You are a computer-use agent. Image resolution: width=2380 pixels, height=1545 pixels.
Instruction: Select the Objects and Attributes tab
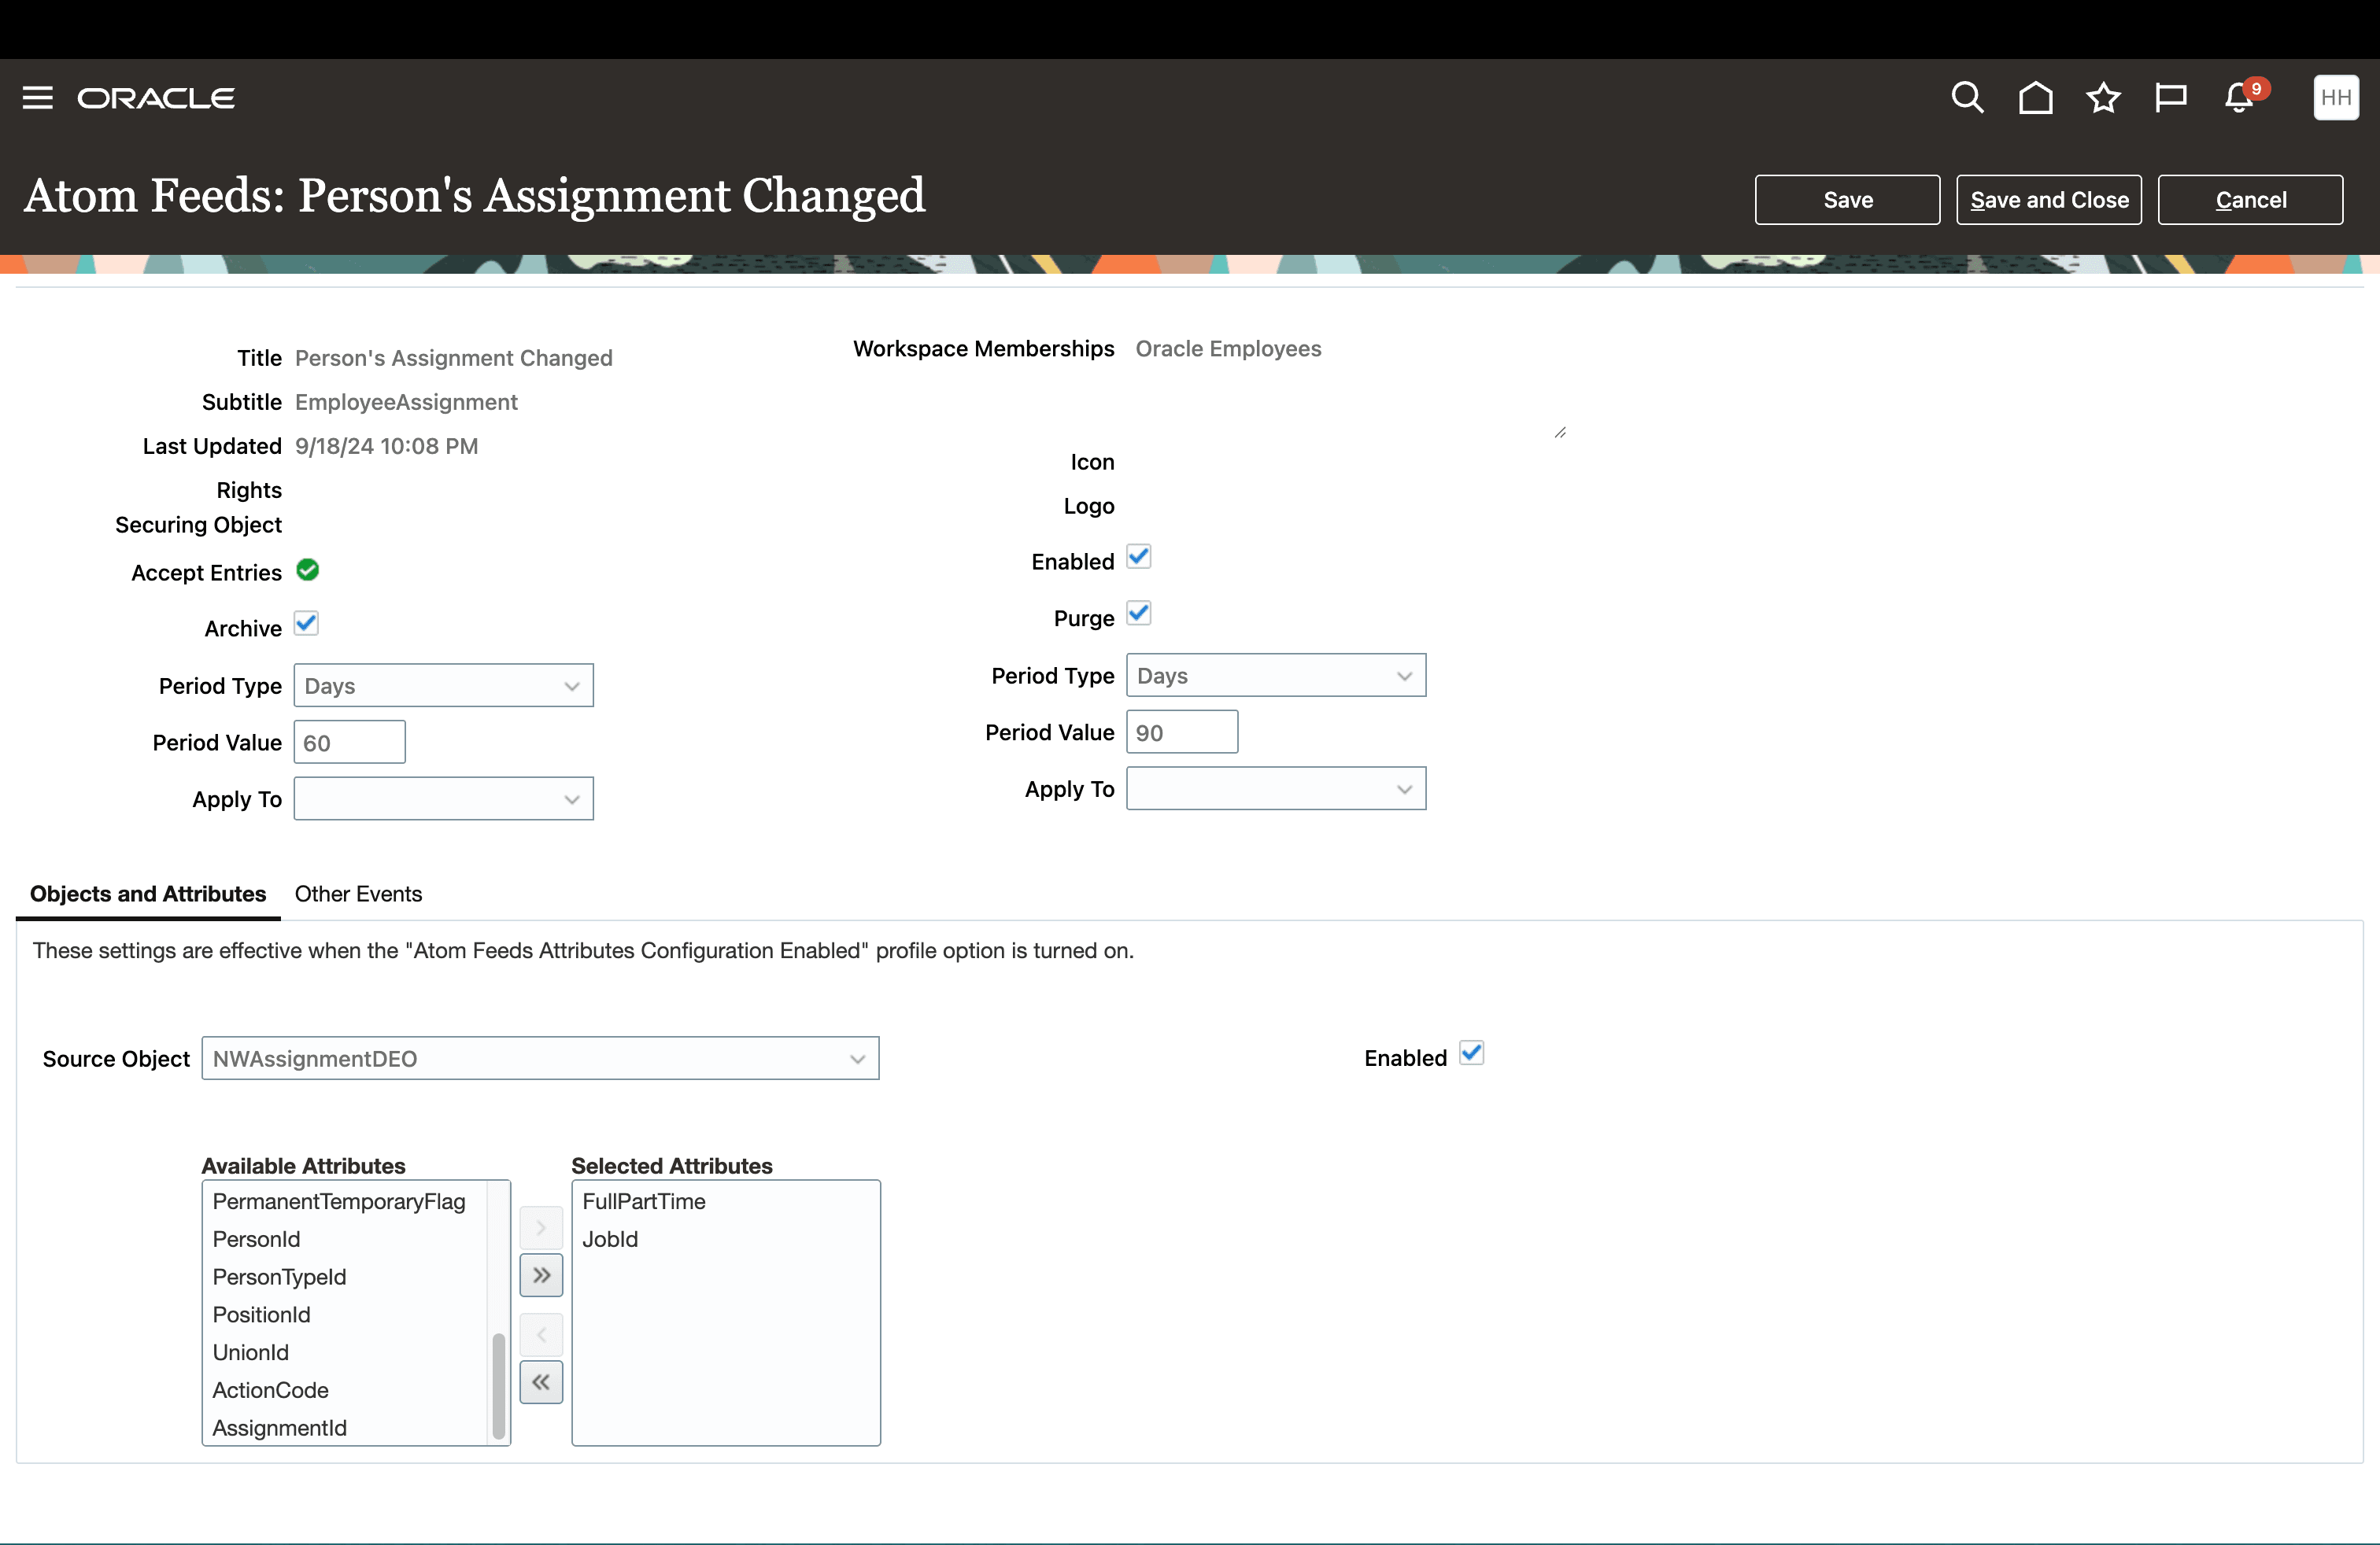pos(146,894)
